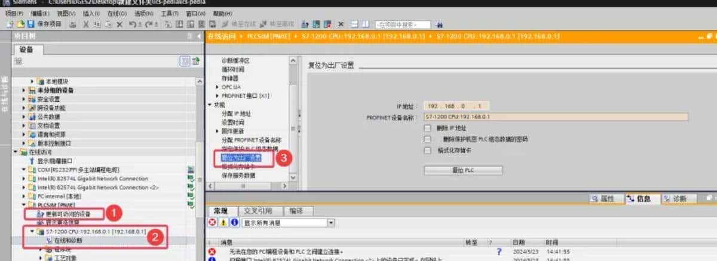
Task: Click the cut scissors icon
Action: 86,24
